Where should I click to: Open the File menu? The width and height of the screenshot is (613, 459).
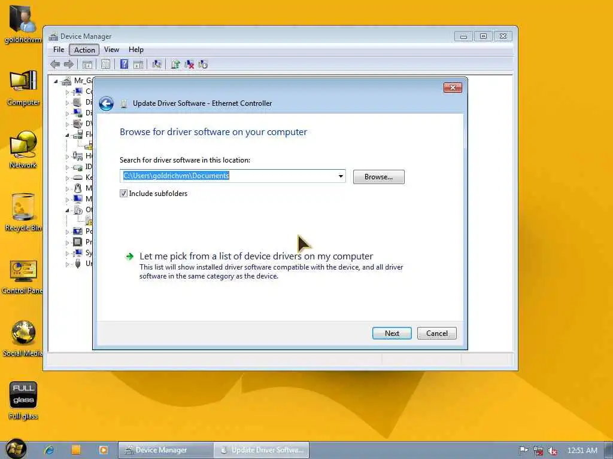(59, 50)
